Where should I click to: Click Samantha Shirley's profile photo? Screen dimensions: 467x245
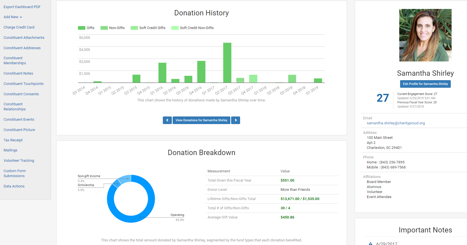[x=425, y=35]
